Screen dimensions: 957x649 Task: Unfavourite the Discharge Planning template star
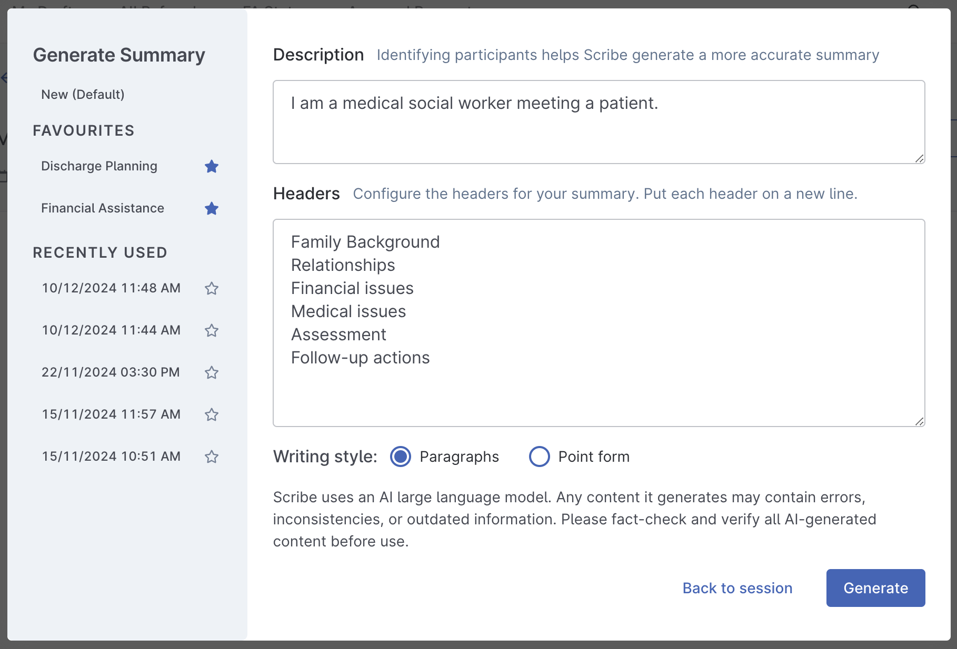tap(212, 166)
